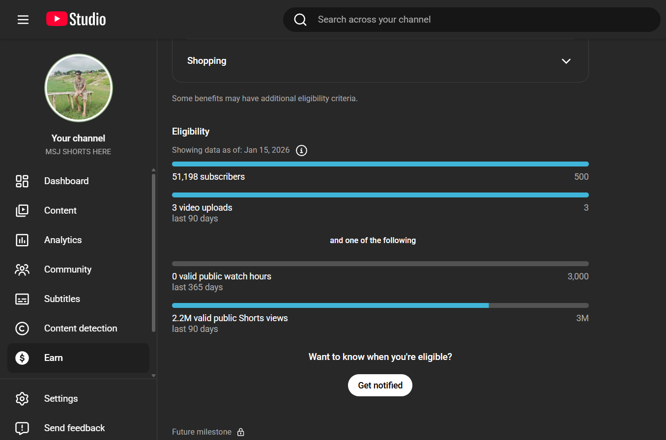Click the sidebar scroll up arrow
This screenshot has width=666, height=440.
click(153, 170)
